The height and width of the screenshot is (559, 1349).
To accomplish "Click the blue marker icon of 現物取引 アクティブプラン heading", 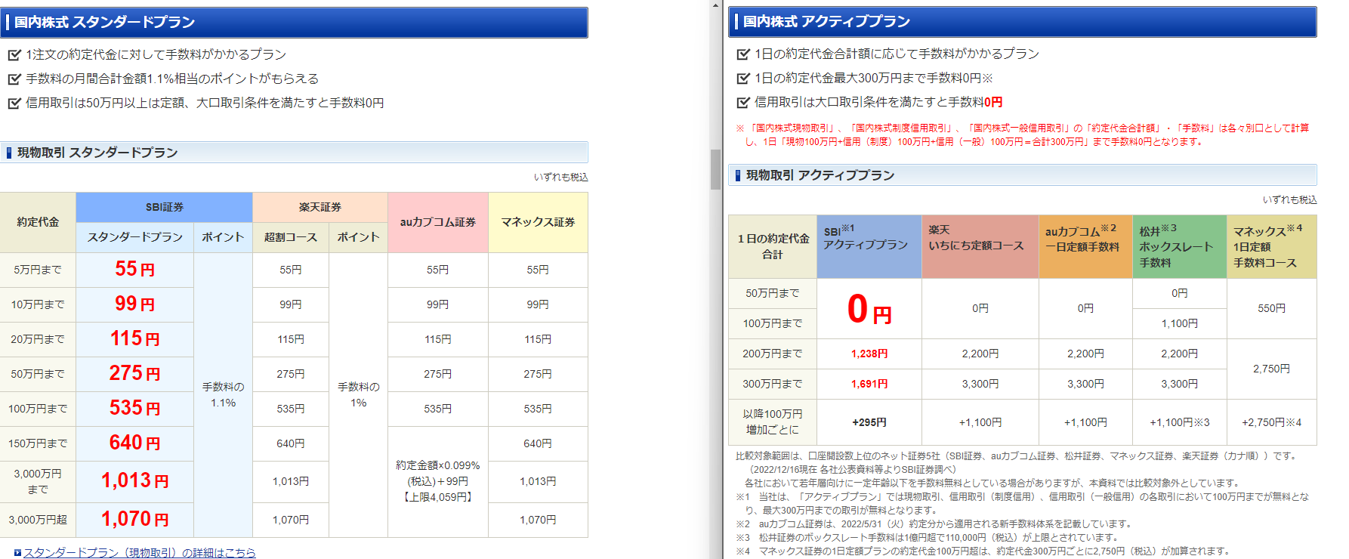I will (x=738, y=175).
